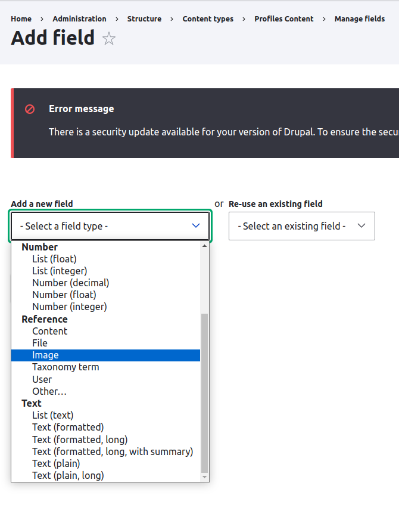The height and width of the screenshot is (523, 399).
Task: Click the scroll down arrow of the list
Action: [204, 477]
